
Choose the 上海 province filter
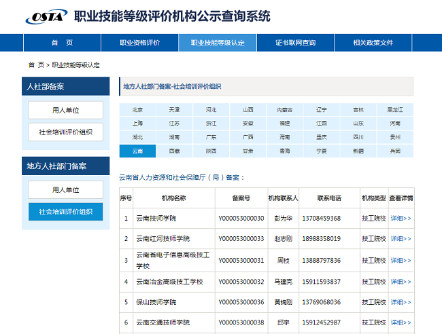click(137, 124)
